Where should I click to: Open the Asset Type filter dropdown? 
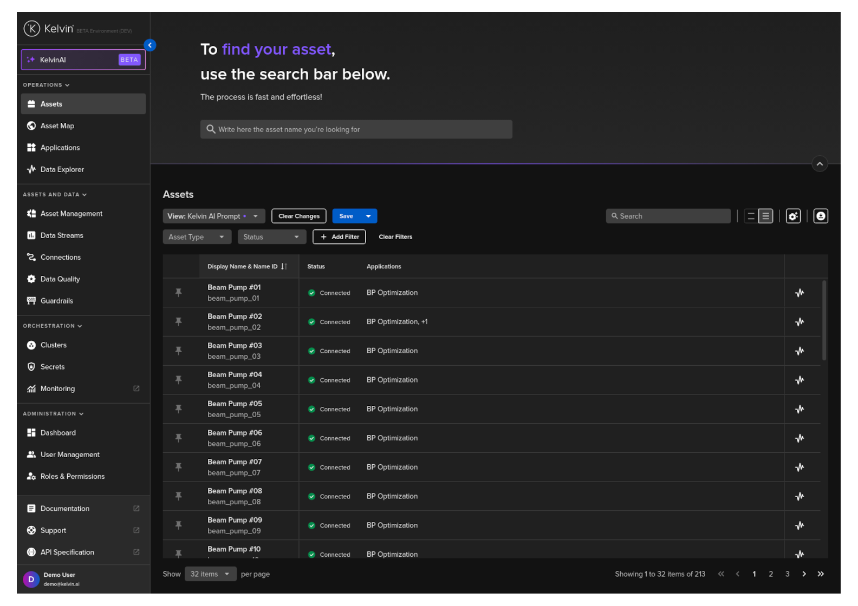click(197, 237)
